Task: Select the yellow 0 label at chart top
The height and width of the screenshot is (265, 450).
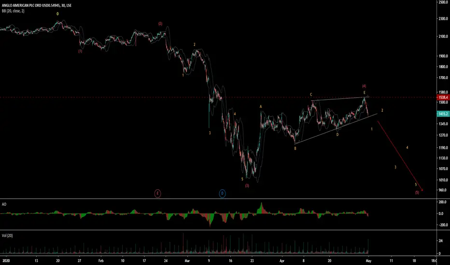Action: point(57,14)
